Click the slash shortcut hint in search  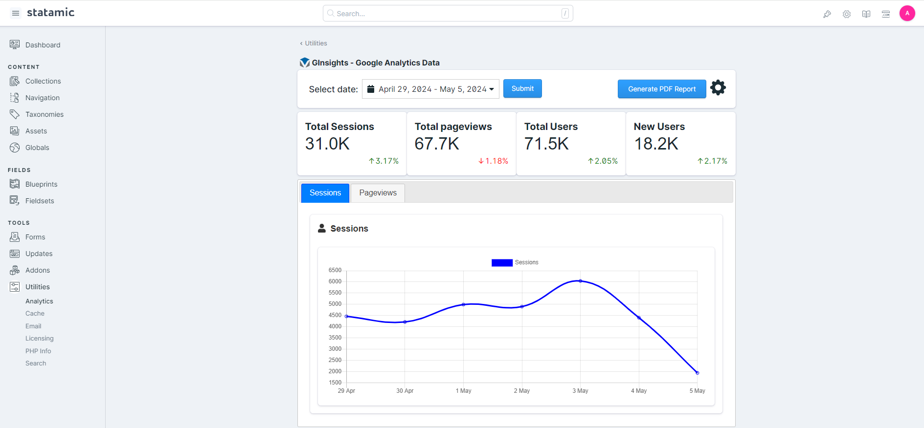point(565,13)
